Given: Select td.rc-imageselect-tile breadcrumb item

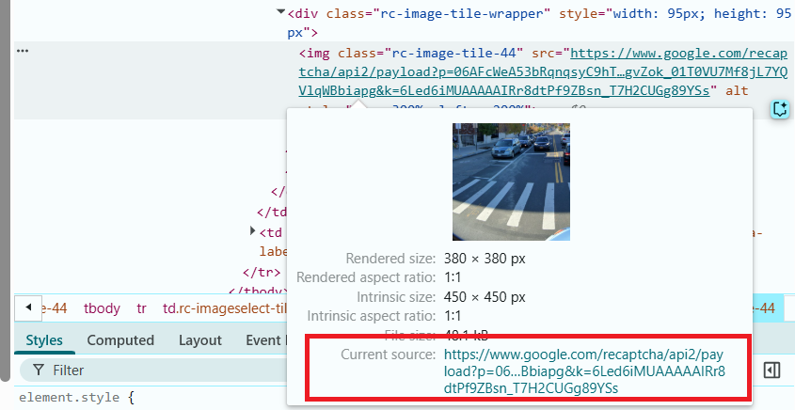Looking at the screenshot, I should 222,308.
